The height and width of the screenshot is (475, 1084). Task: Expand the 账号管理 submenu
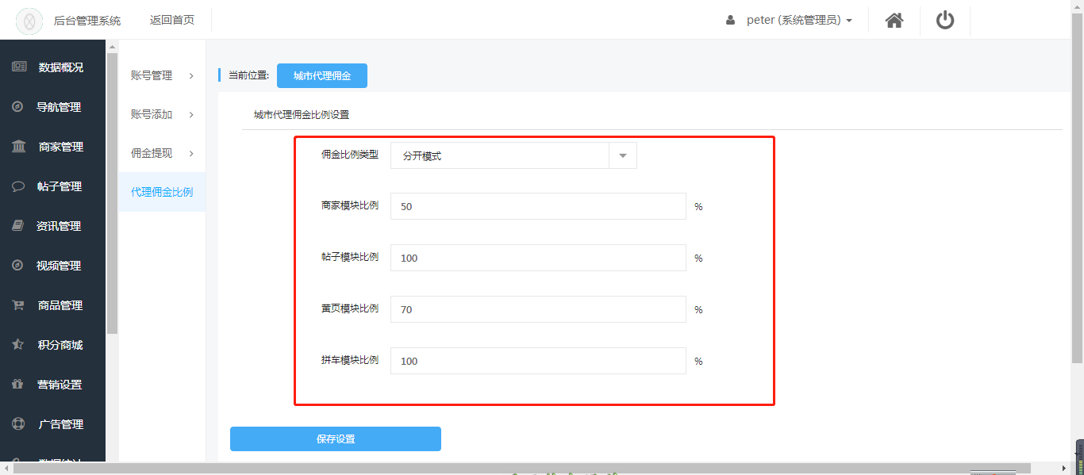pos(162,75)
